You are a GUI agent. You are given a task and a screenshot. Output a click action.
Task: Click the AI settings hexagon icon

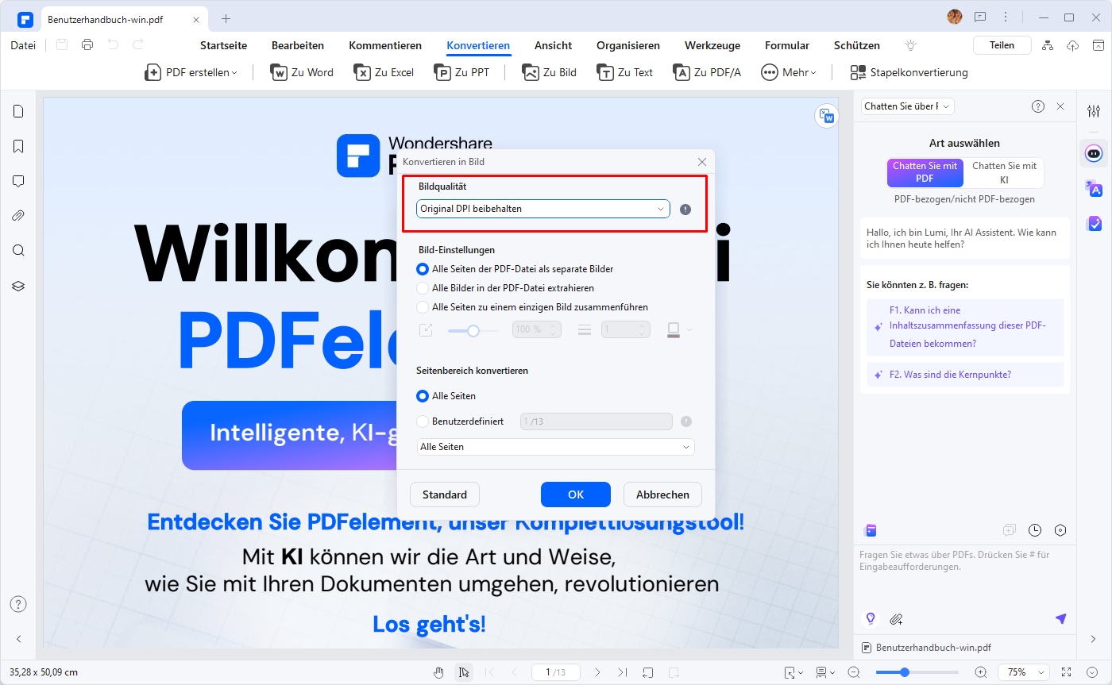1060,530
